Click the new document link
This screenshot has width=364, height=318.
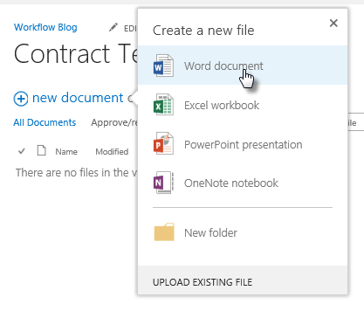78,98
